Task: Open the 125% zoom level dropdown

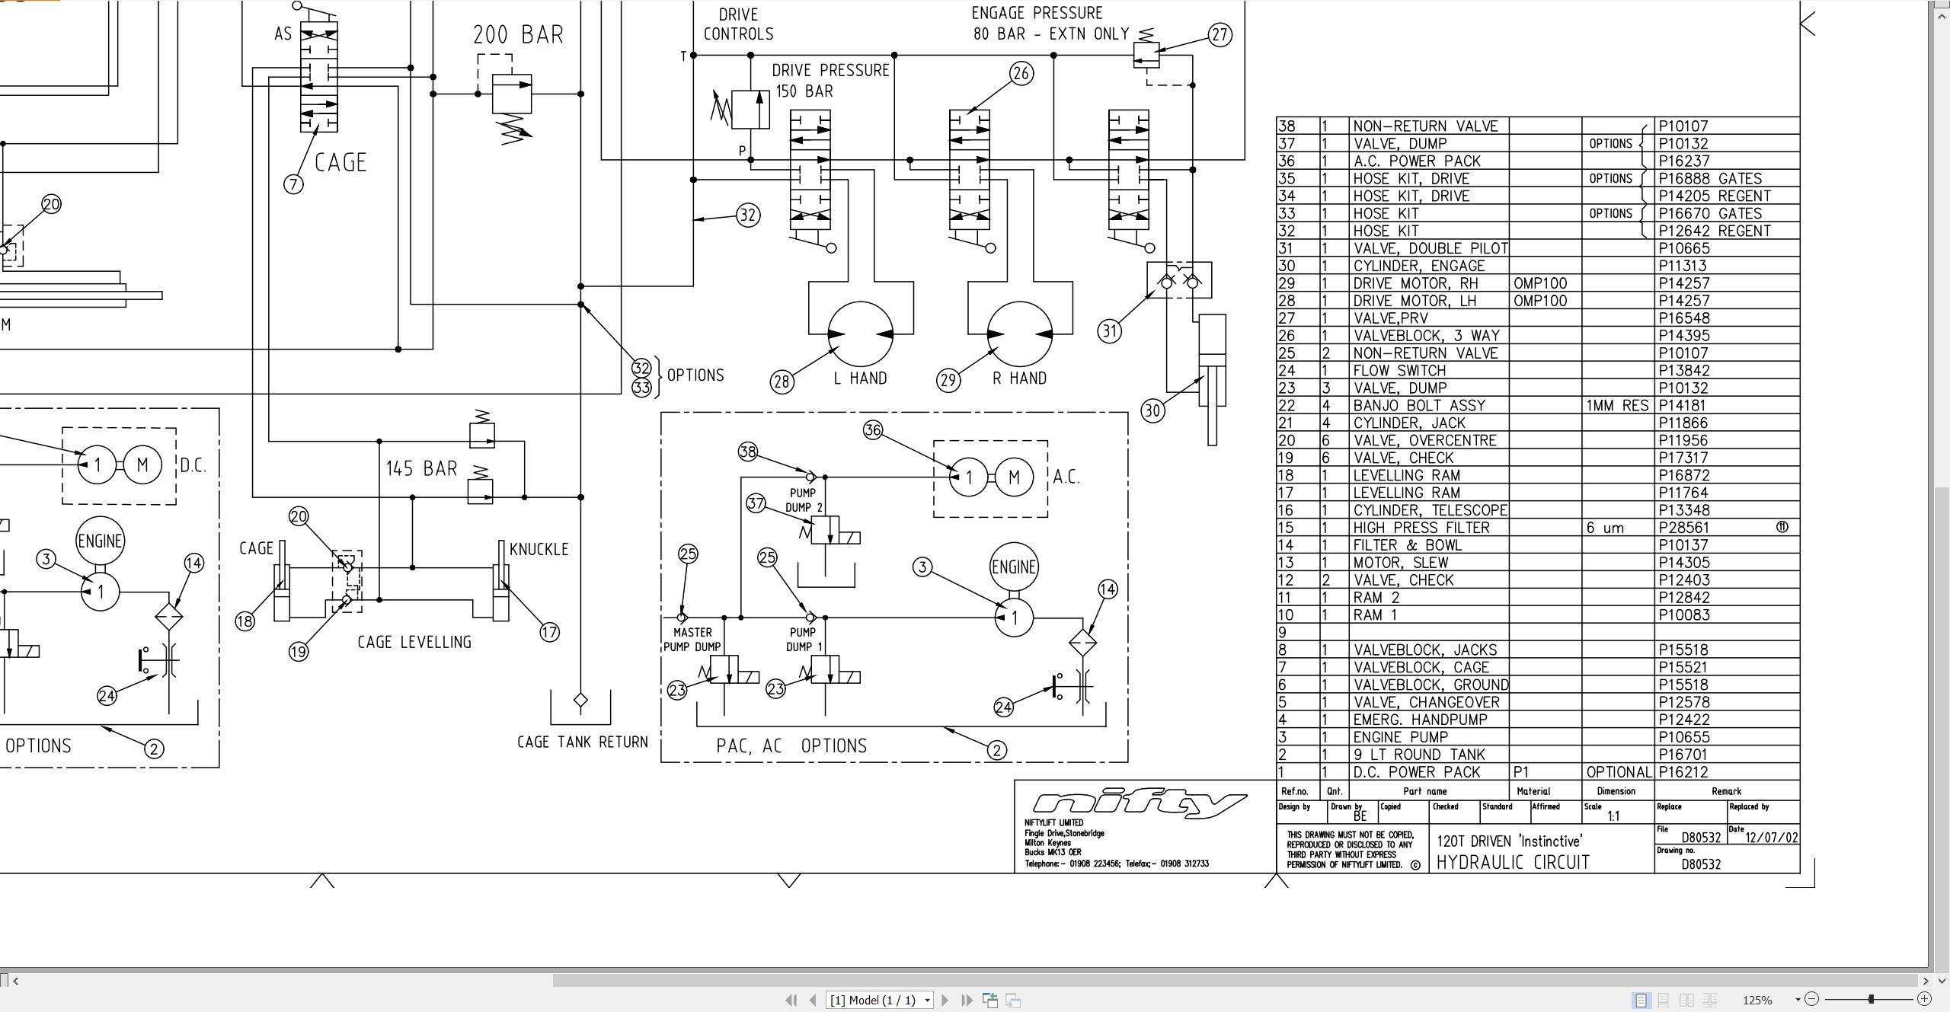Action: coord(1798,1000)
